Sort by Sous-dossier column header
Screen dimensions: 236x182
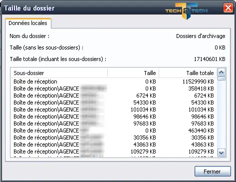pyautogui.click(x=59, y=73)
